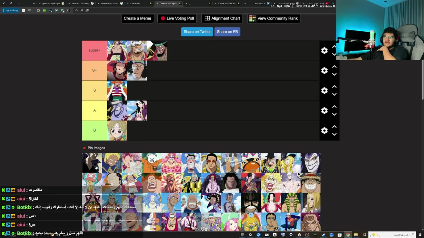Move super+ tier row down with arrow
Image resolution: width=424 pixels, height=238 pixels.
pyautogui.click(x=334, y=54)
